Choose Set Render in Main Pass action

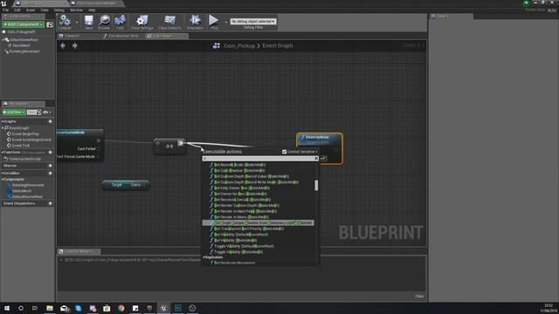[x=245, y=211]
